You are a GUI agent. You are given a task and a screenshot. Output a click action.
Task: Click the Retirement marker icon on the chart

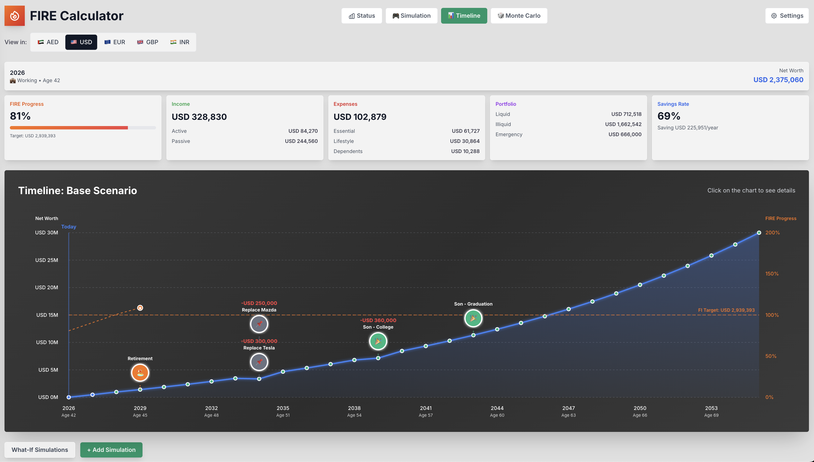tap(140, 373)
